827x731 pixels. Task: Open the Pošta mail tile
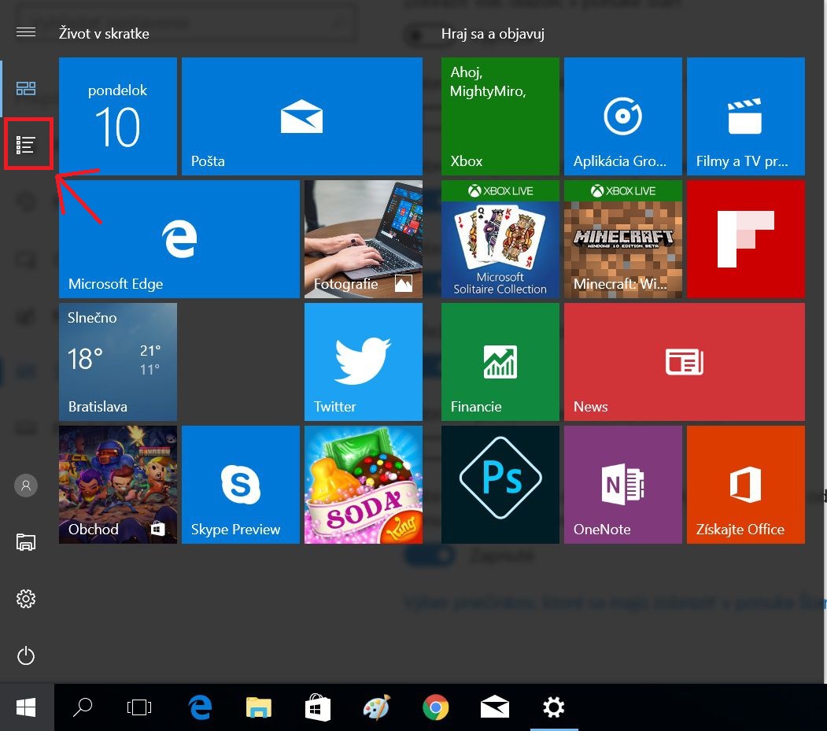(301, 116)
